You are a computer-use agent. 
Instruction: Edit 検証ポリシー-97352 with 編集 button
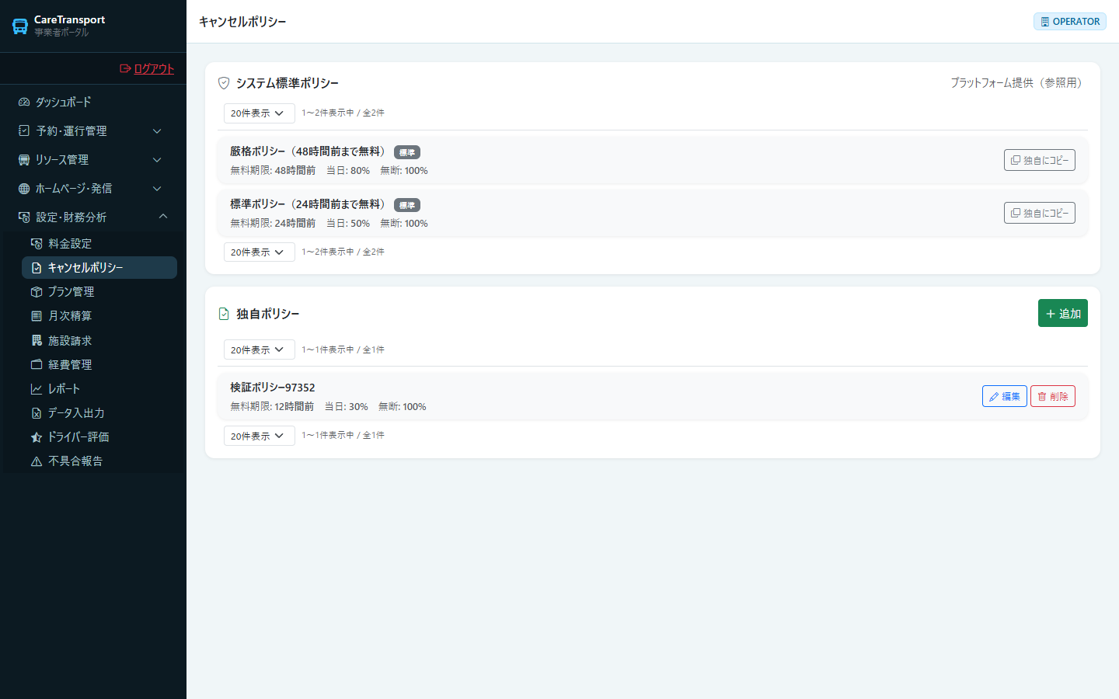tap(1005, 396)
